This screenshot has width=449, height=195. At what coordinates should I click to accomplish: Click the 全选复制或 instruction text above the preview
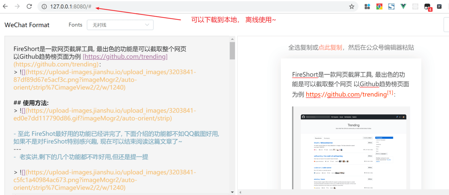pos(303,47)
